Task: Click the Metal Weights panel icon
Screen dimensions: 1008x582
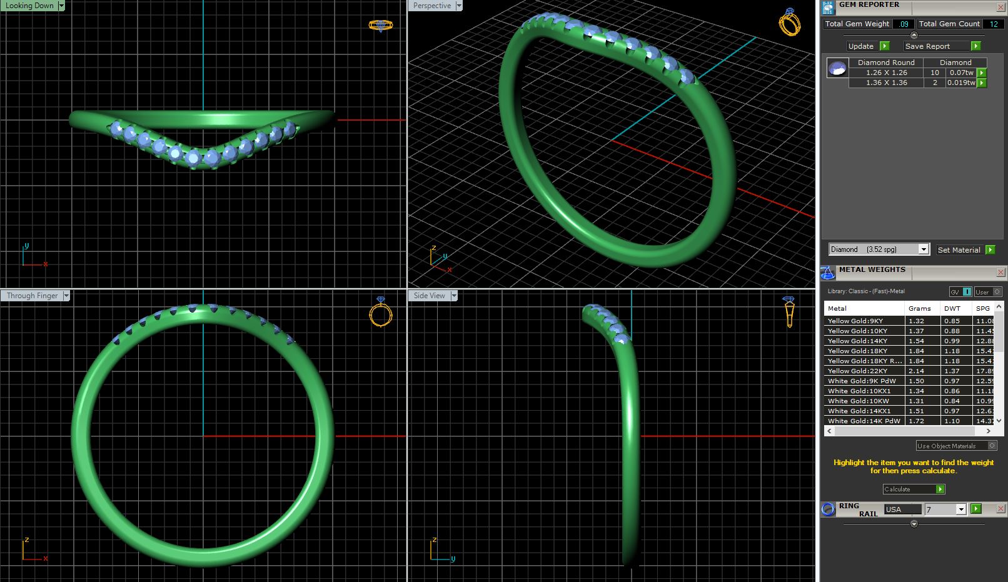Action: (828, 273)
